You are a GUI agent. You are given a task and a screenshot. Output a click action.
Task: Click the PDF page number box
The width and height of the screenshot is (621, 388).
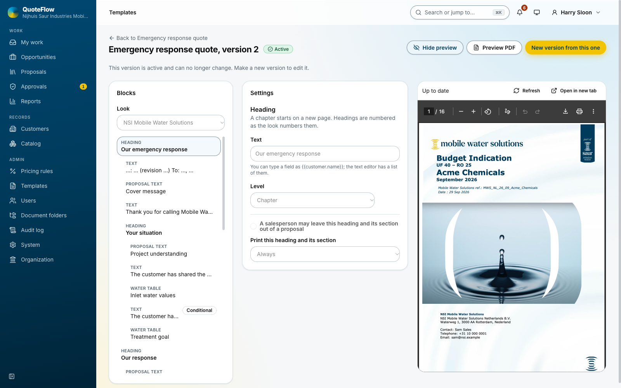tap(428, 111)
